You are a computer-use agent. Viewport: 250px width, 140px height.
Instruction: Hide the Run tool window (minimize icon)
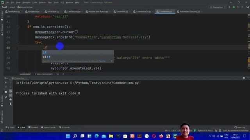click(248, 78)
